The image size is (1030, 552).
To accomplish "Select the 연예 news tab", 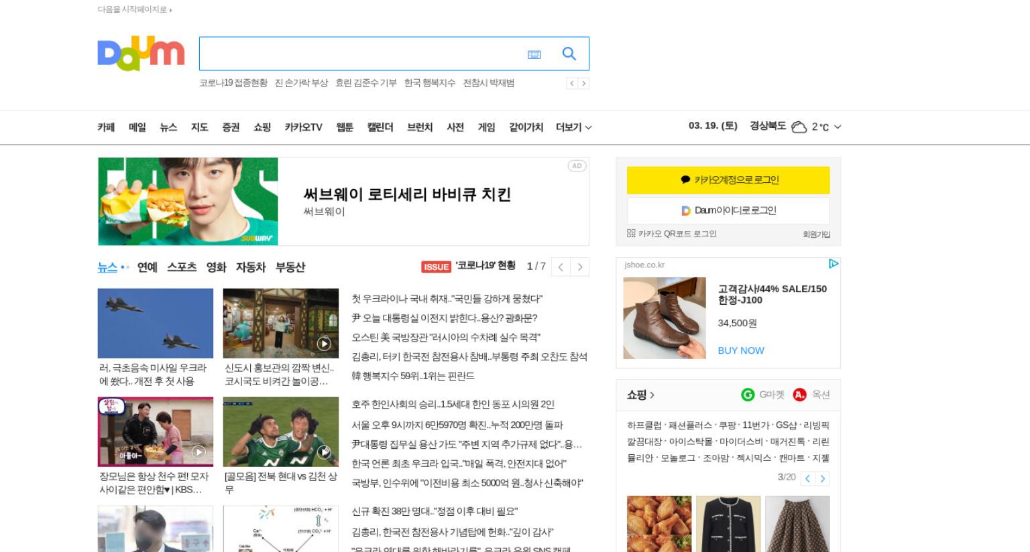I will pos(148,267).
